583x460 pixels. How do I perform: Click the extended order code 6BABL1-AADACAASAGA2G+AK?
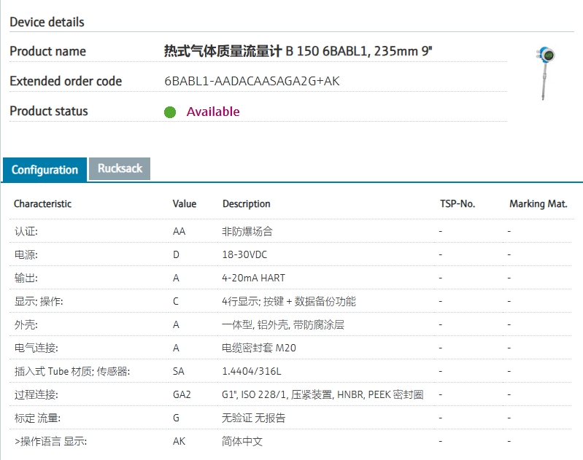tap(252, 81)
